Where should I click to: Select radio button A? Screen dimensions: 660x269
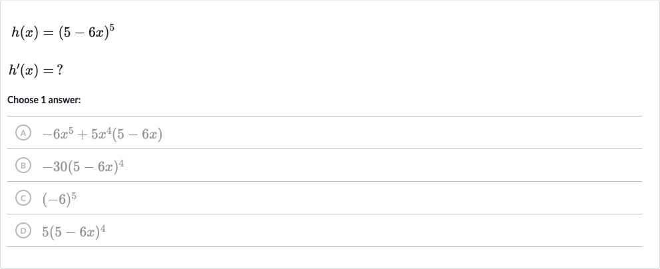23,133
